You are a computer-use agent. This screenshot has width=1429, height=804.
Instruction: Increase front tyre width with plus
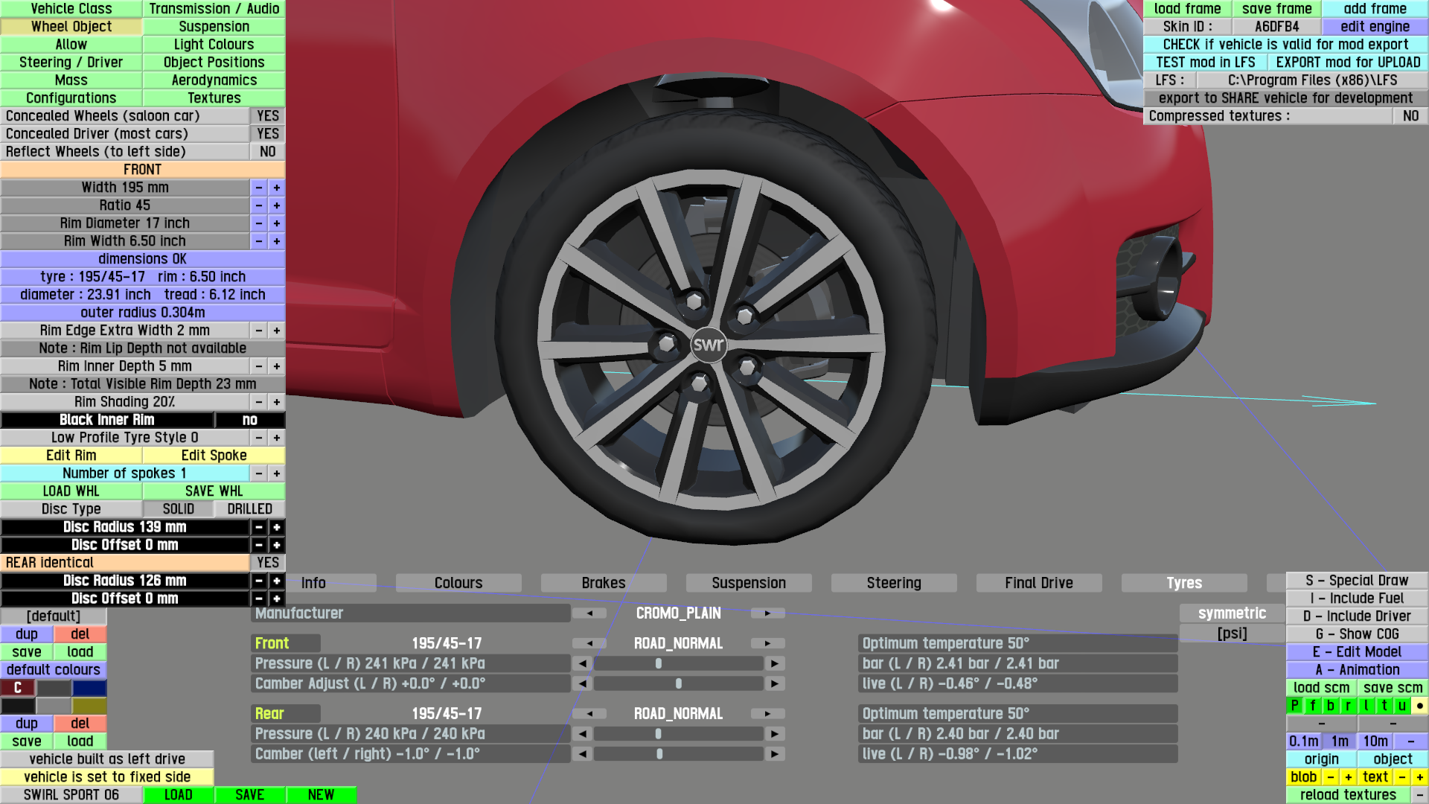[x=276, y=188]
